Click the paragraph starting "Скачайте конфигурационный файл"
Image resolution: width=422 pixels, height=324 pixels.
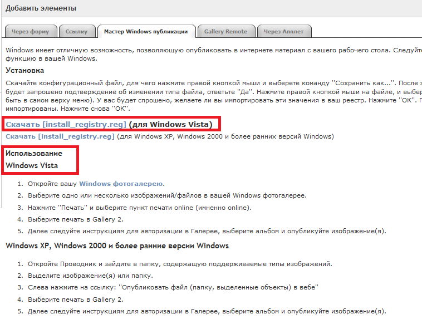pos(214,96)
